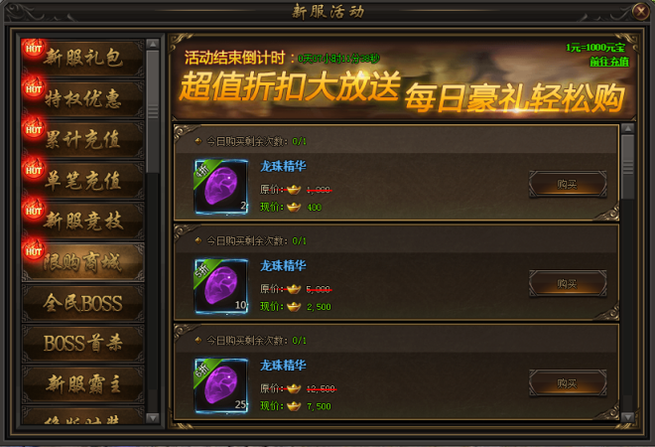Click the 4折 龙珠精华 item icon
This screenshot has height=447, width=655.
[221, 187]
